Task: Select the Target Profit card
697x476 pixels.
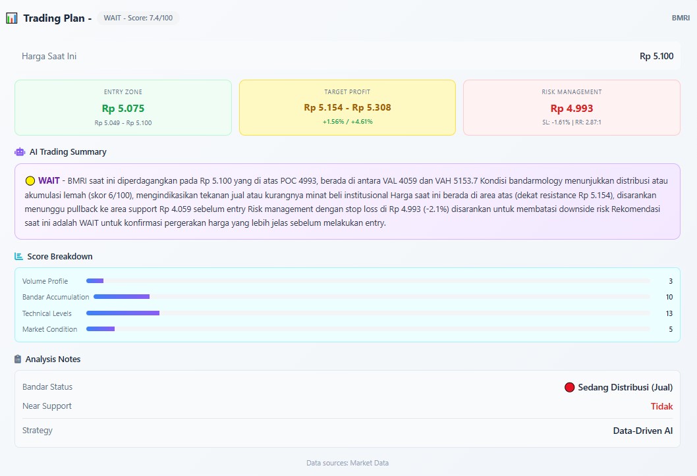Action: pyautogui.click(x=347, y=107)
